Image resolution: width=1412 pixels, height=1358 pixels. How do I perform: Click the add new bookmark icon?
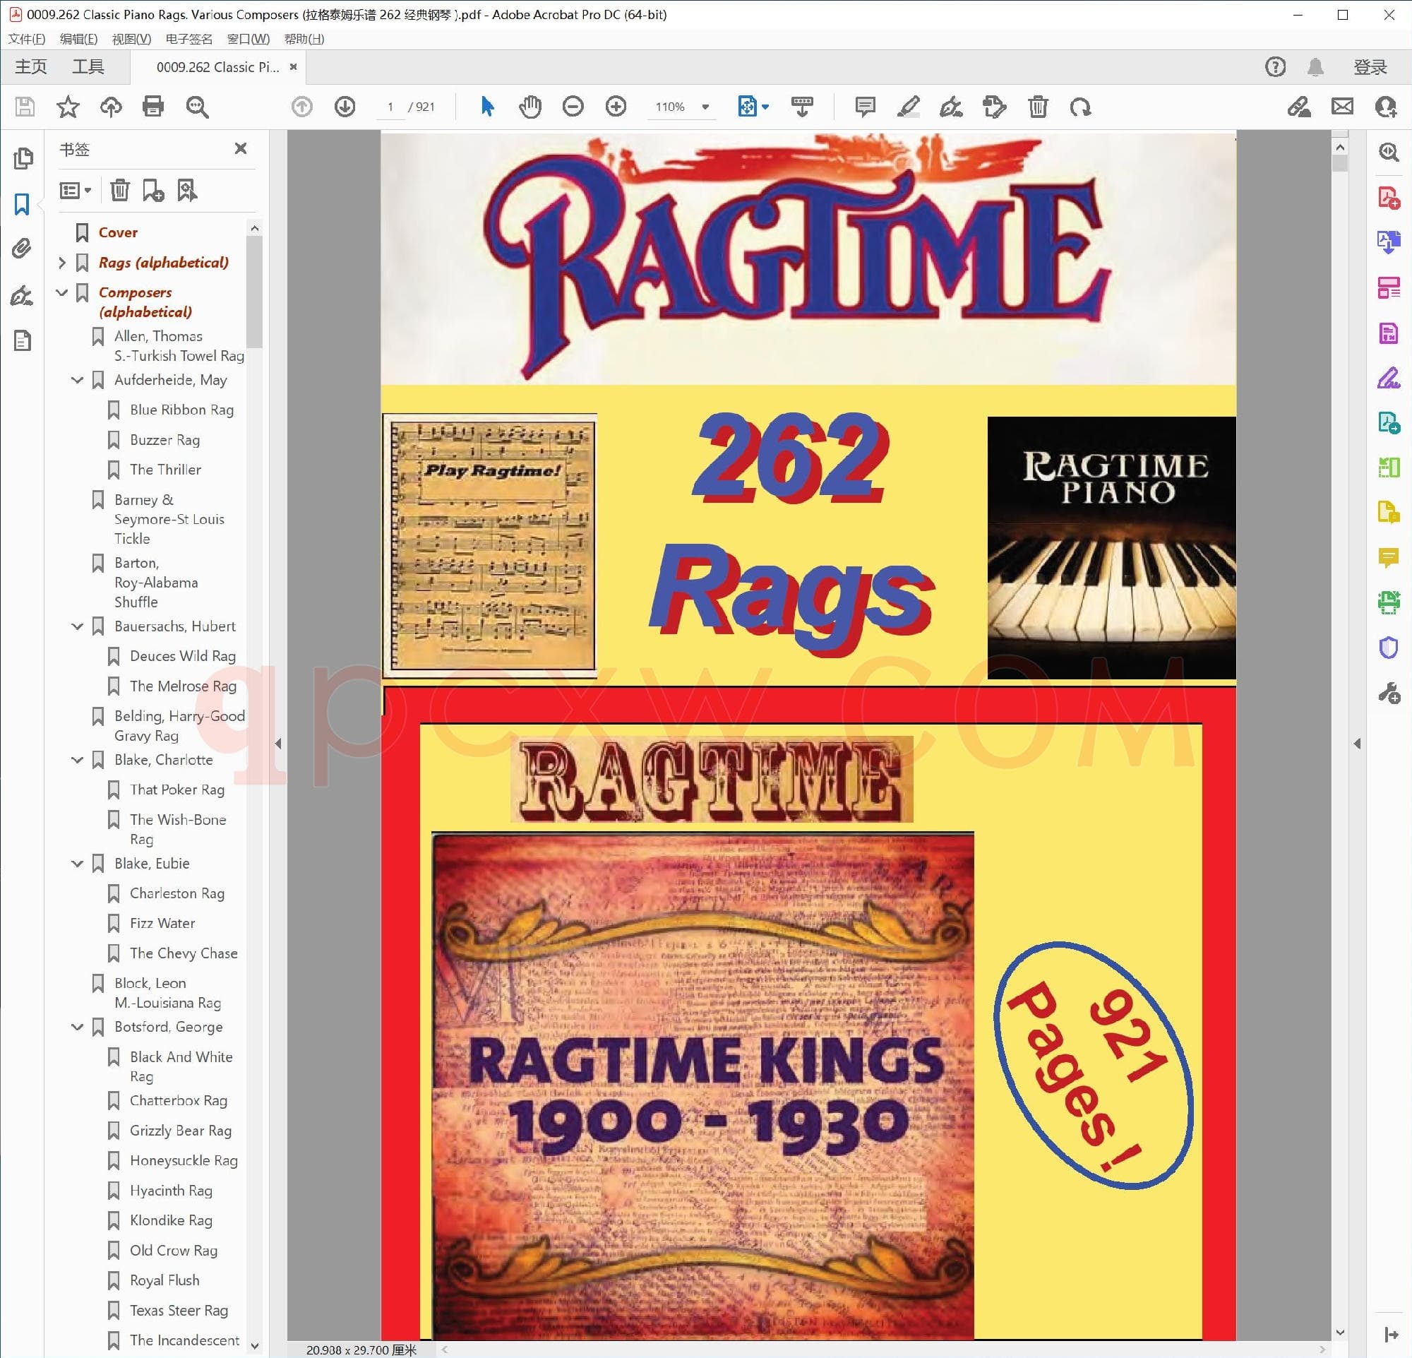point(152,190)
